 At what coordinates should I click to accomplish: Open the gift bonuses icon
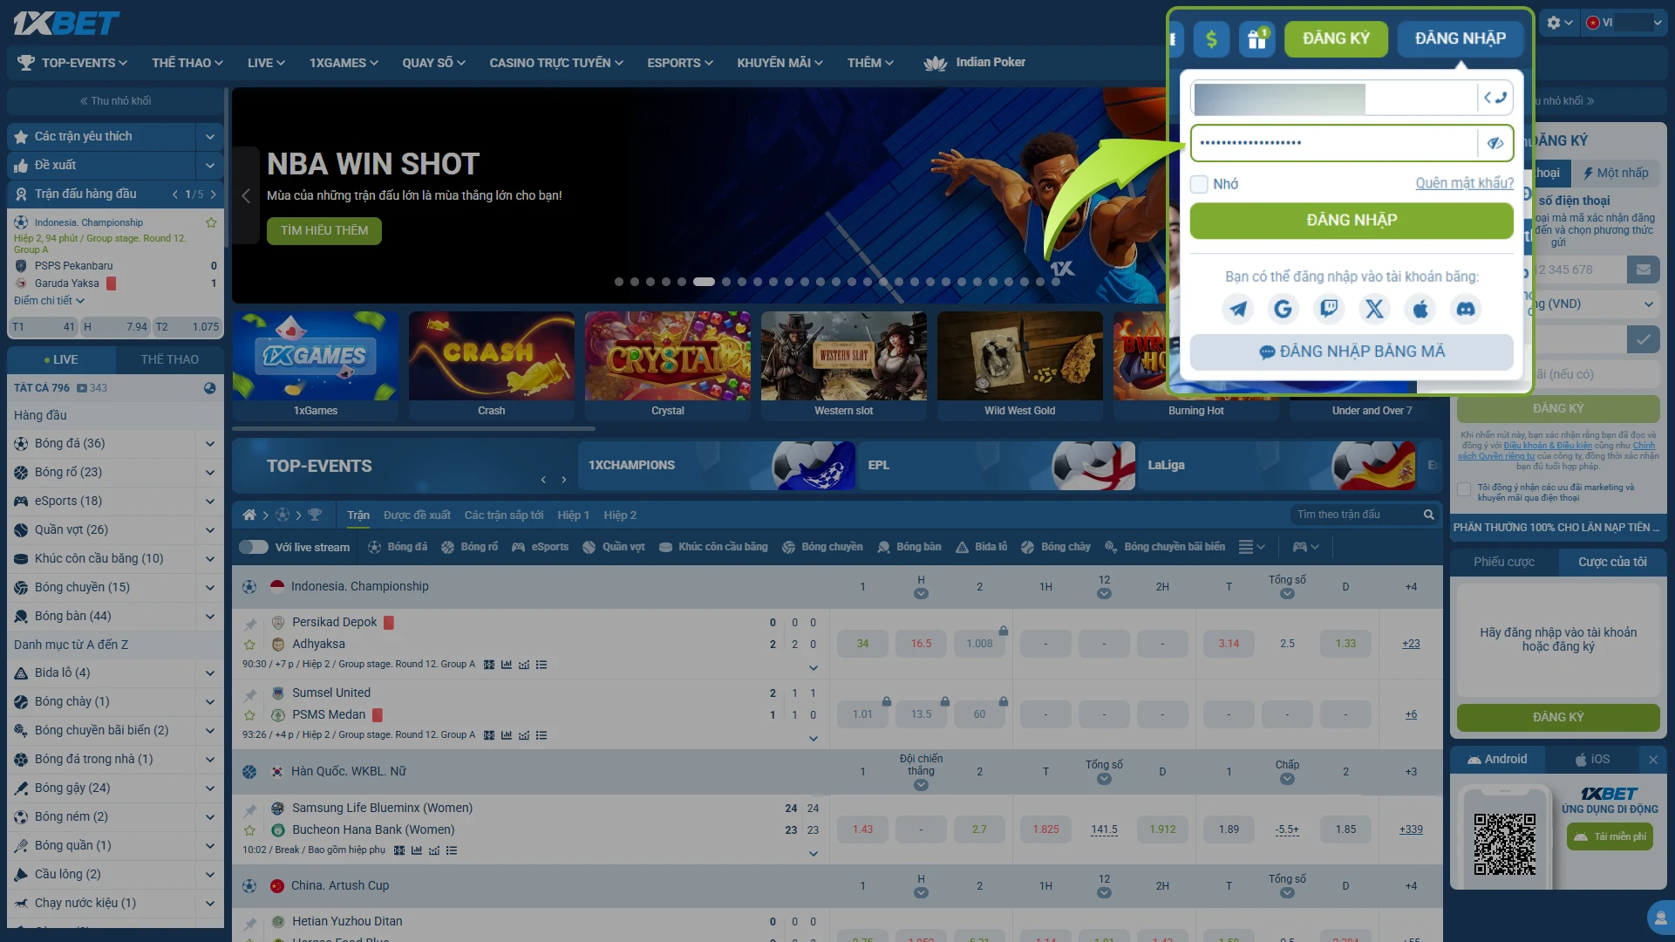(x=1256, y=38)
